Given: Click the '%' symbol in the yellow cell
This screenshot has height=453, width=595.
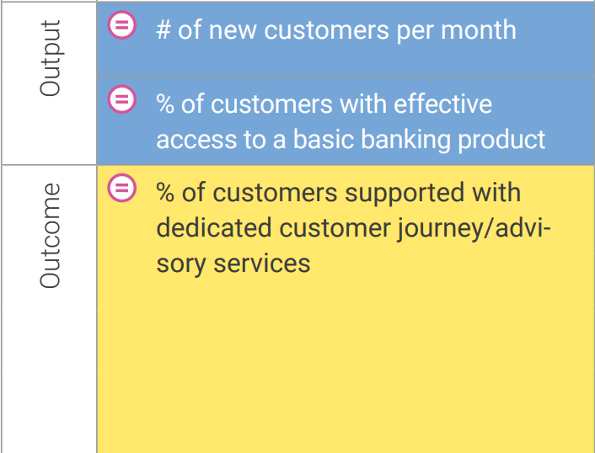Looking at the screenshot, I should click(x=165, y=193).
